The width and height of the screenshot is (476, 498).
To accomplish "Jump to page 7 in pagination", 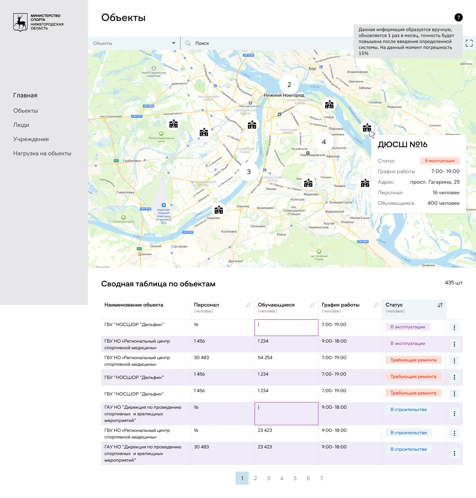I will click(322, 478).
